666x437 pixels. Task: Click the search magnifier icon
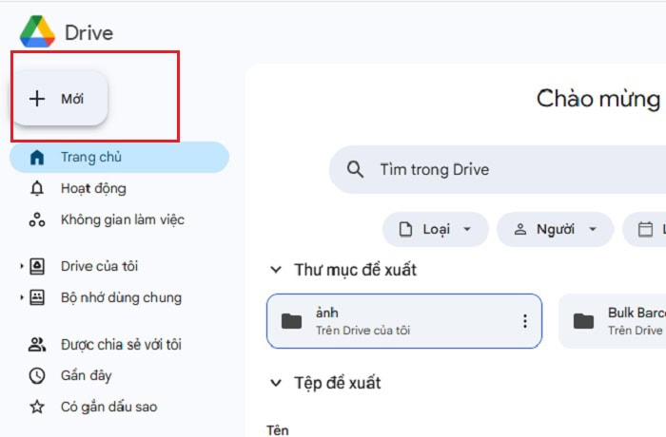click(356, 170)
